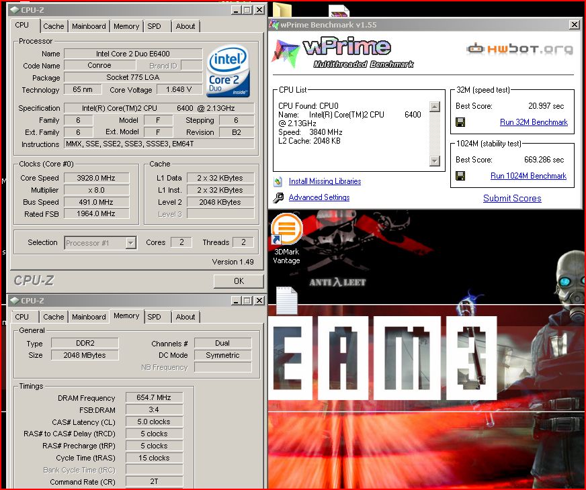The height and width of the screenshot is (490, 586).
Task: Click the Install Missing Libraries icon
Action: pos(278,181)
